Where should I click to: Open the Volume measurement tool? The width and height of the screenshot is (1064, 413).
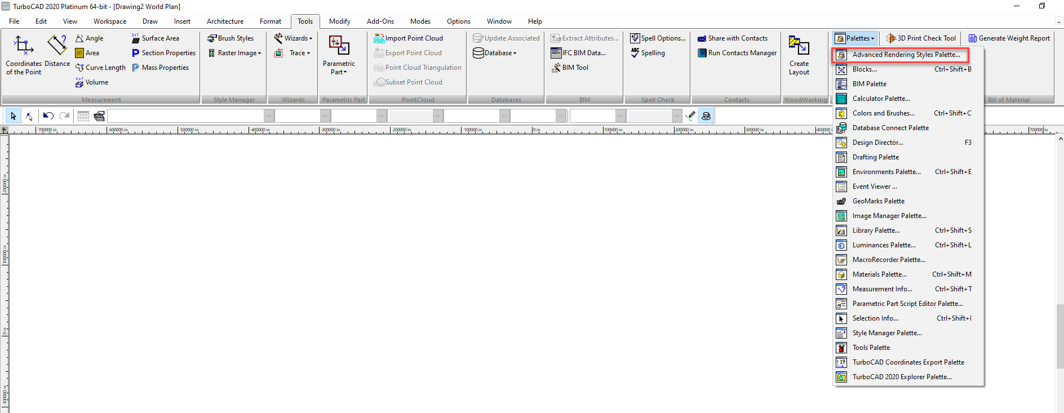[x=91, y=82]
